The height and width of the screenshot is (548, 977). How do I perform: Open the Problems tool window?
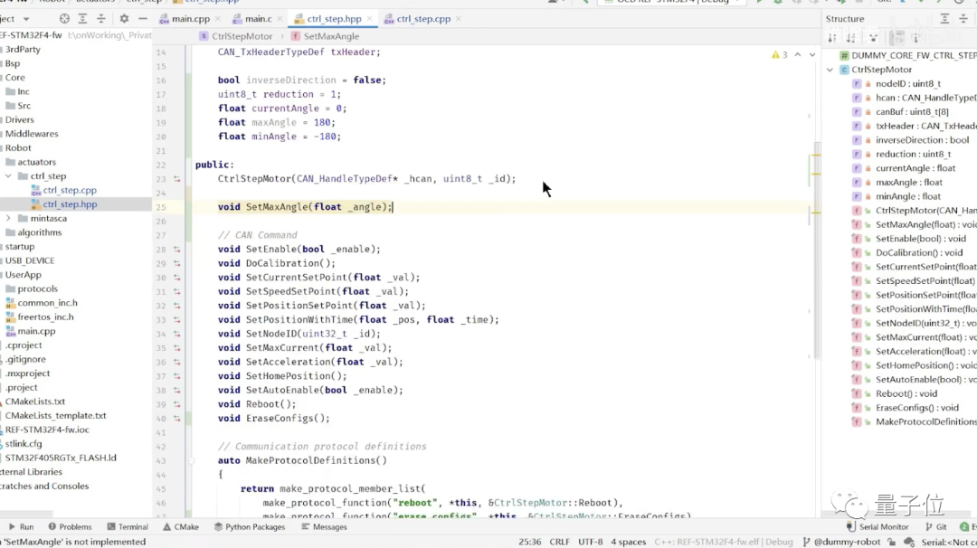point(70,526)
